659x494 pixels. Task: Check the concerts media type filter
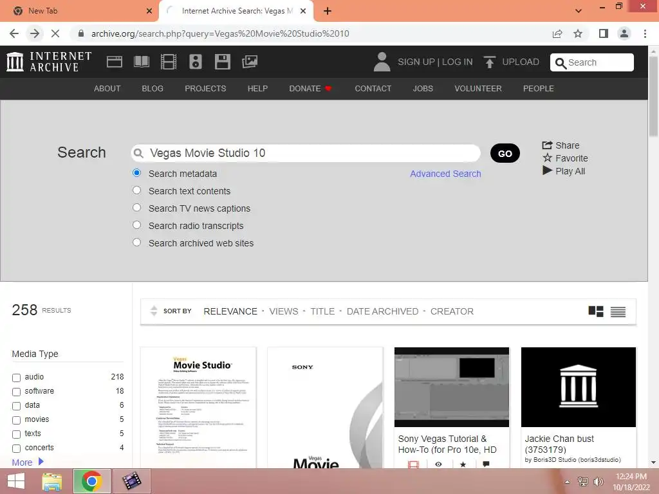16,448
